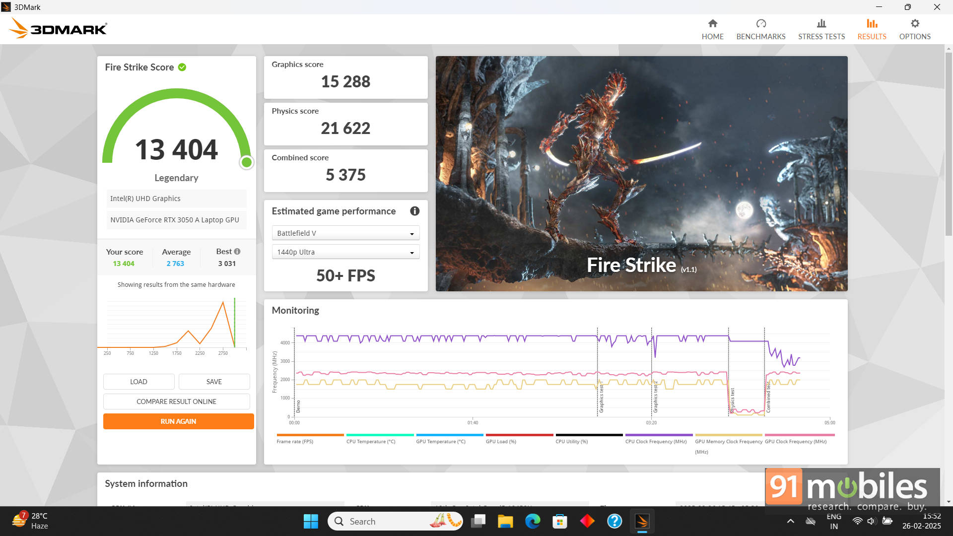The height and width of the screenshot is (536, 953).
Task: Open OPTIONS settings tab
Action: (914, 29)
